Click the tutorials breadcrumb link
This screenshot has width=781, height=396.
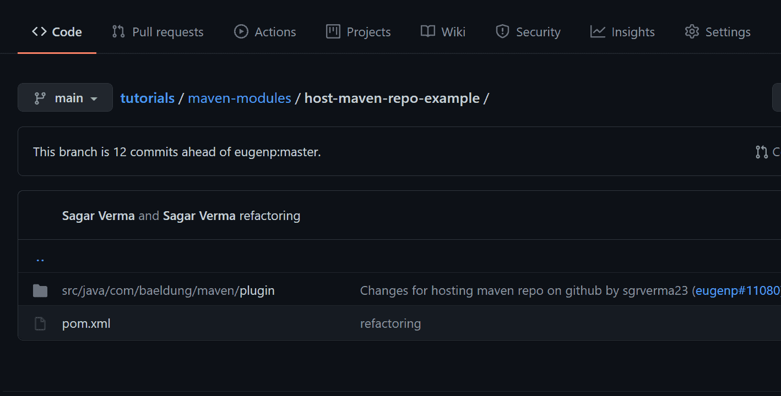click(148, 98)
